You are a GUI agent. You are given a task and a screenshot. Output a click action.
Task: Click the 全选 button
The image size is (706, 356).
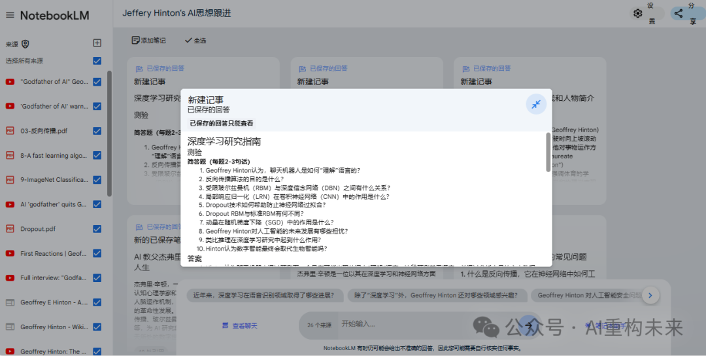tap(195, 41)
